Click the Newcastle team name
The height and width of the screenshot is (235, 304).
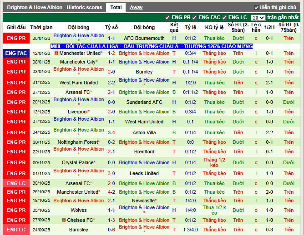[x=143, y=201]
